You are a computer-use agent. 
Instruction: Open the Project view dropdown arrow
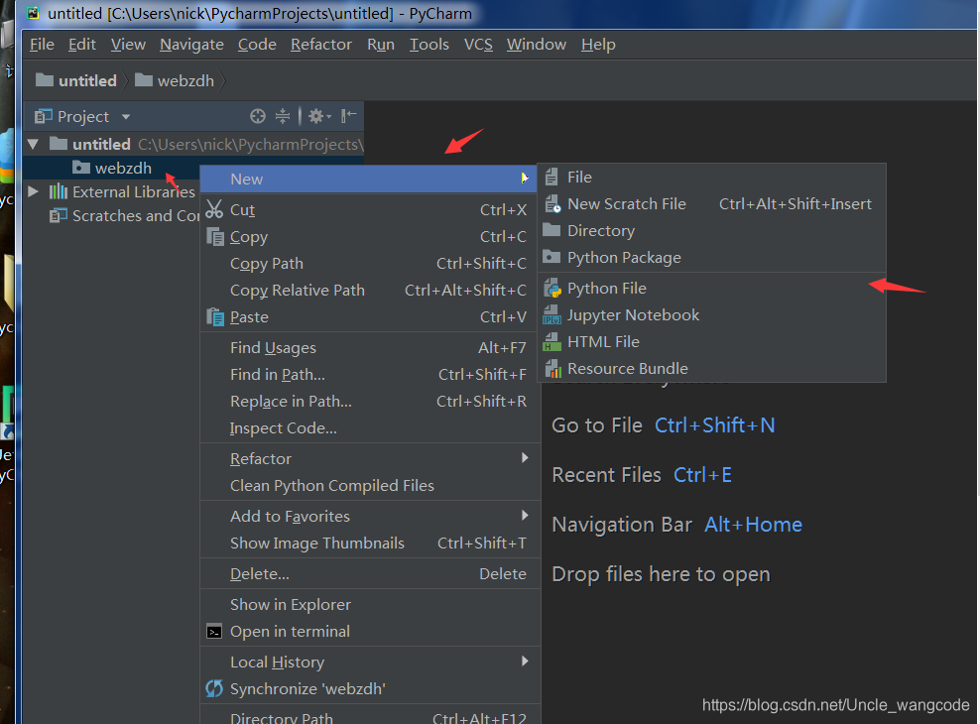(x=126, y=117)
